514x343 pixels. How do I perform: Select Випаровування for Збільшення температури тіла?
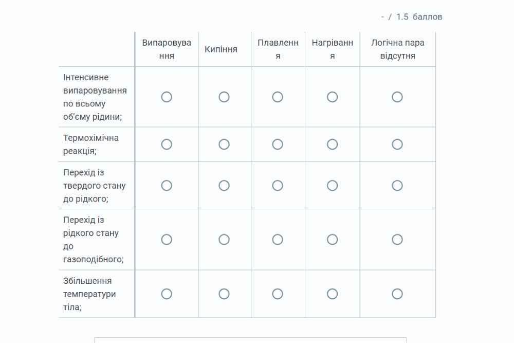pos(167,294)
